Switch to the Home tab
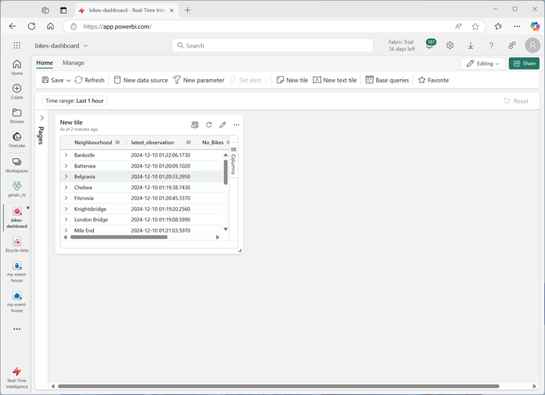Image resolution: width=545 pixels, height=395 pixels. [44, 63]
